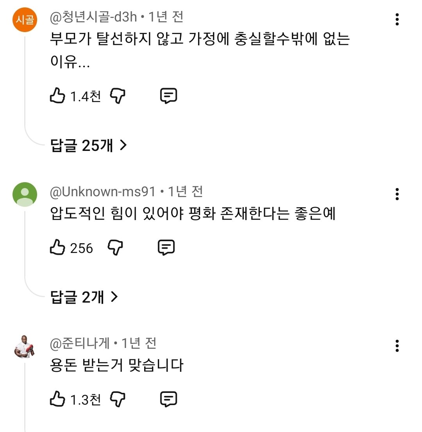Expand the 답글 25개 replies
The height and width of the screenshot is (432, 422).
[89, 145]
